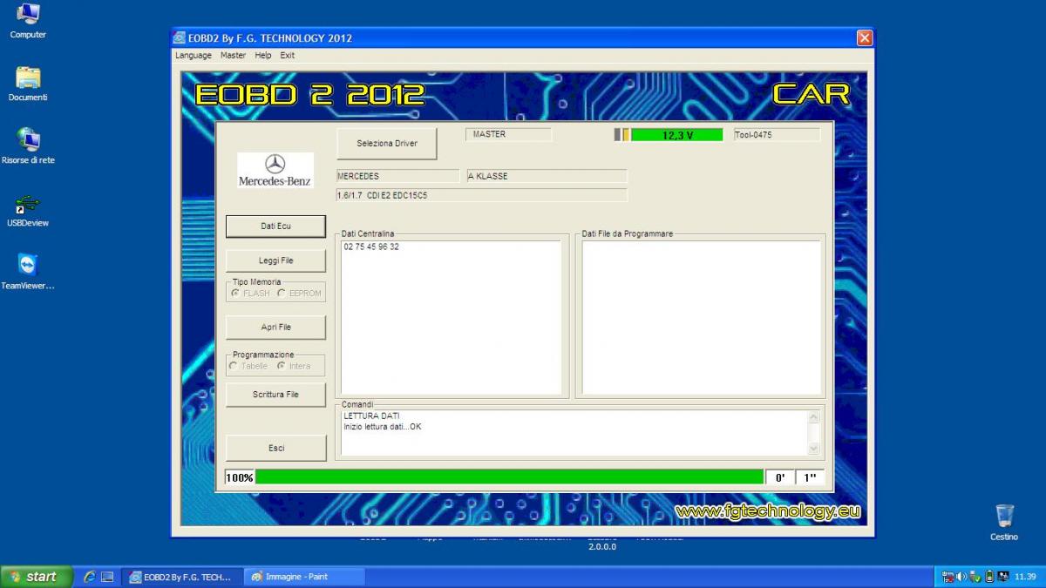Click the LETTURA DATI log line
The width and height of the screenshot is (1046, 588).
click(371, 416)
